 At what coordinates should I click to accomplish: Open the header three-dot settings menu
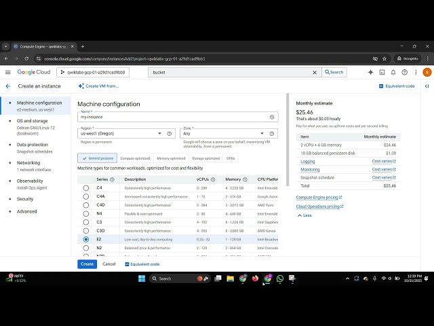point(416,73)
